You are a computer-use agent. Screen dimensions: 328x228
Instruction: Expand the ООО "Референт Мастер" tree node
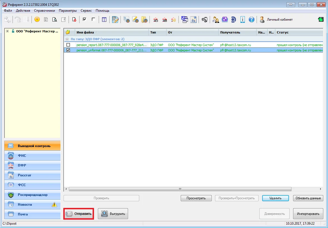point(7,31)
